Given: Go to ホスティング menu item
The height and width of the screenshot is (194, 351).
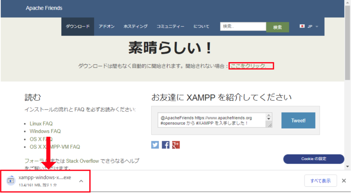Looking at the screenshot, I should [135, 27].
